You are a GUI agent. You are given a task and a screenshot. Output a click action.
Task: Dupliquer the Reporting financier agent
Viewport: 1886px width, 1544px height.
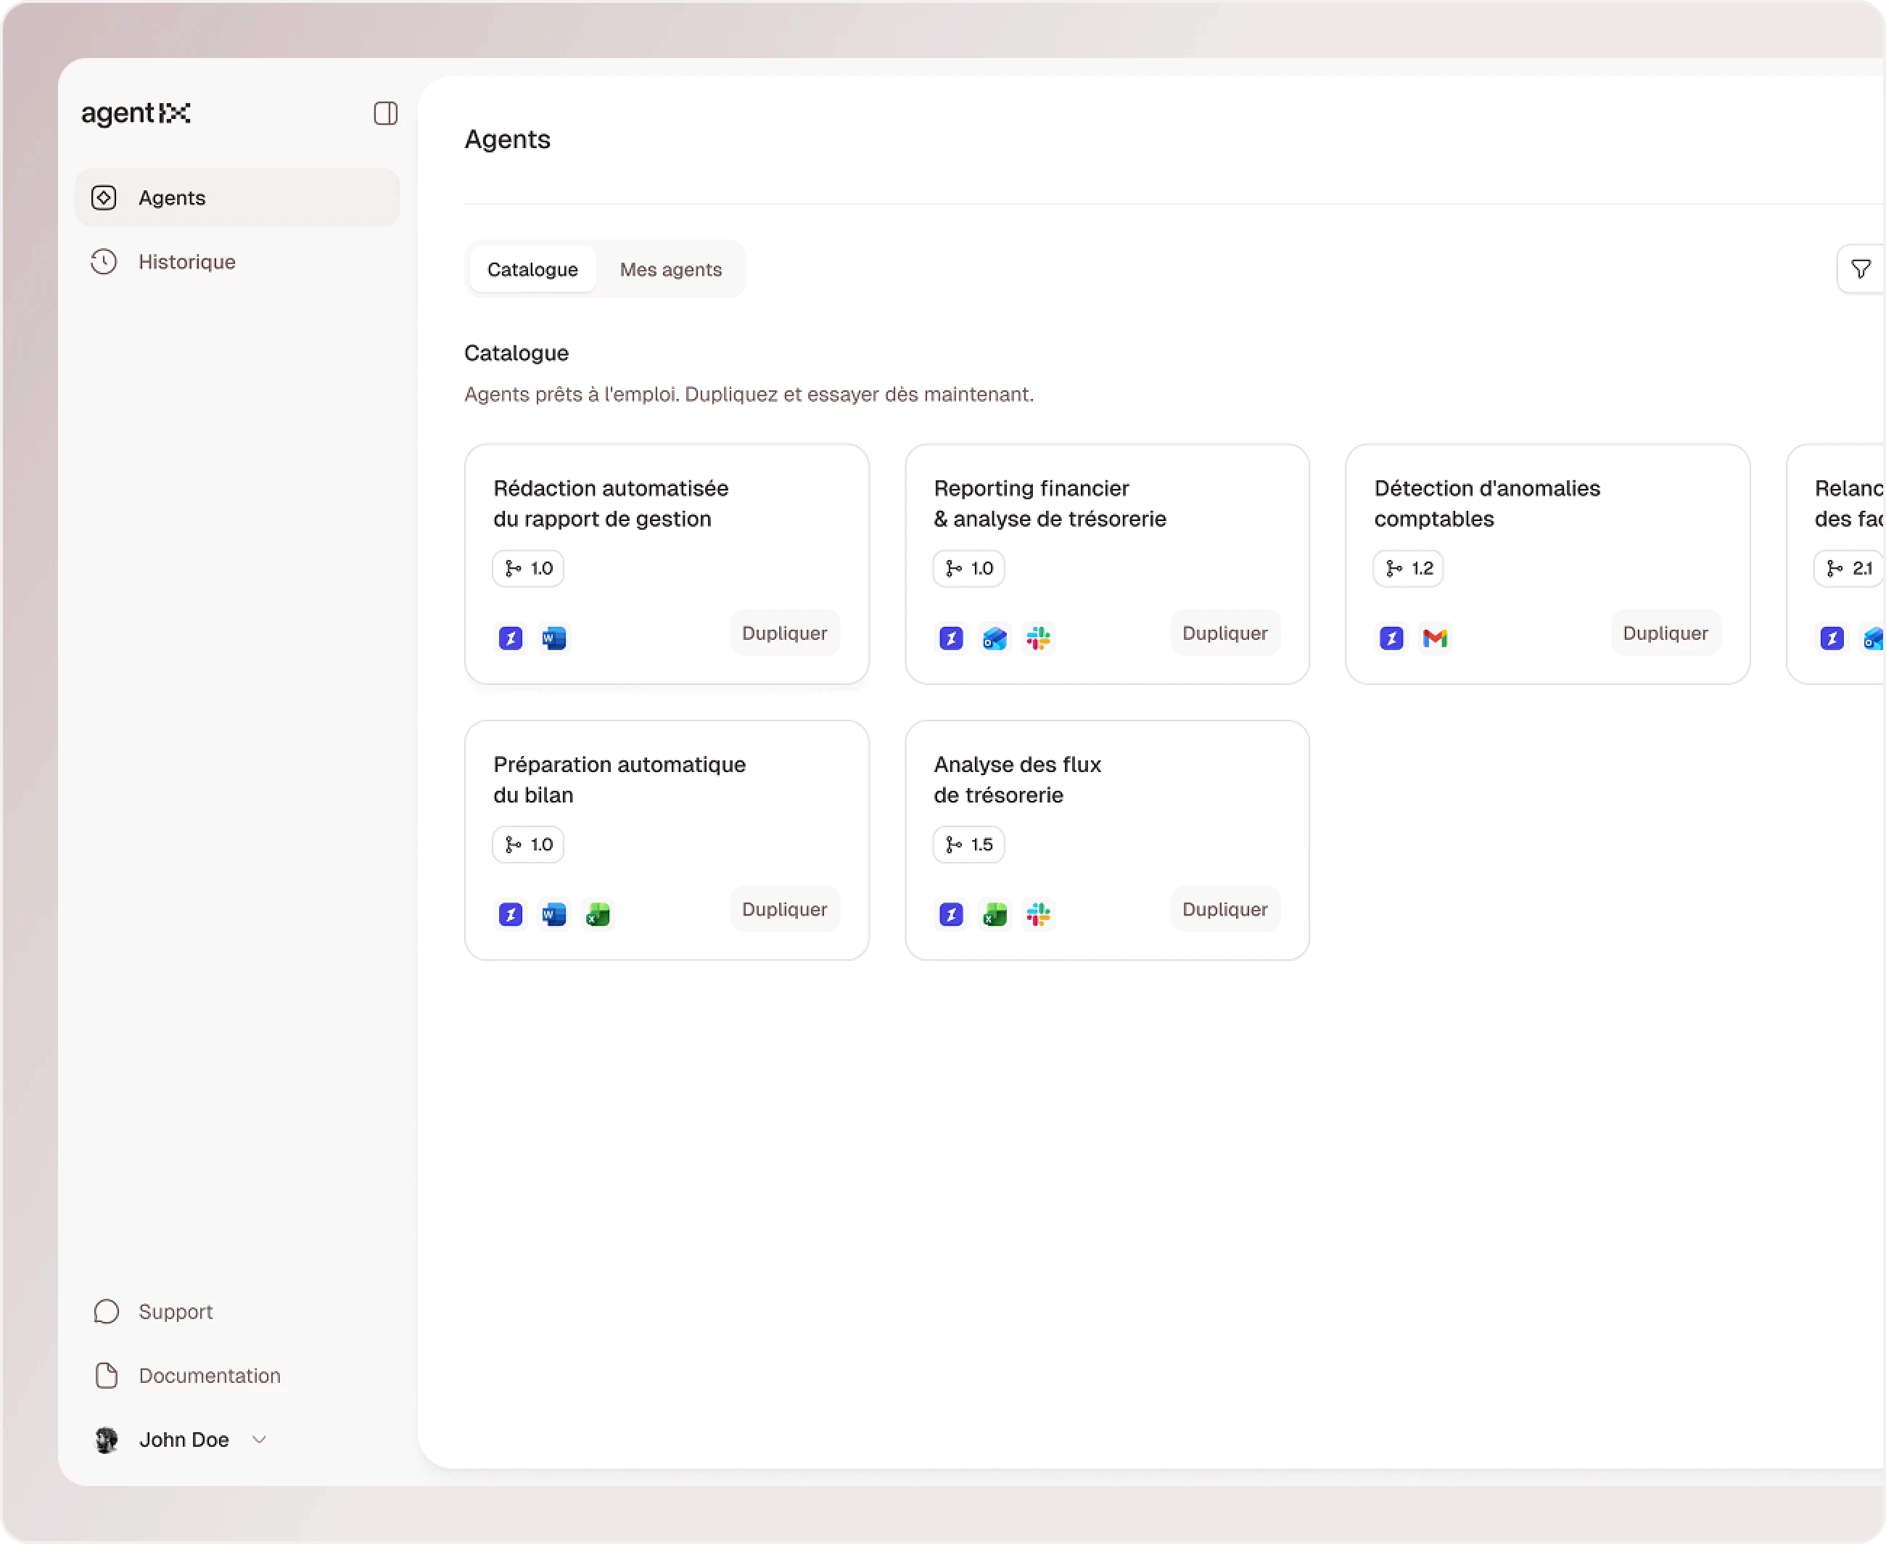point(1224,633)
